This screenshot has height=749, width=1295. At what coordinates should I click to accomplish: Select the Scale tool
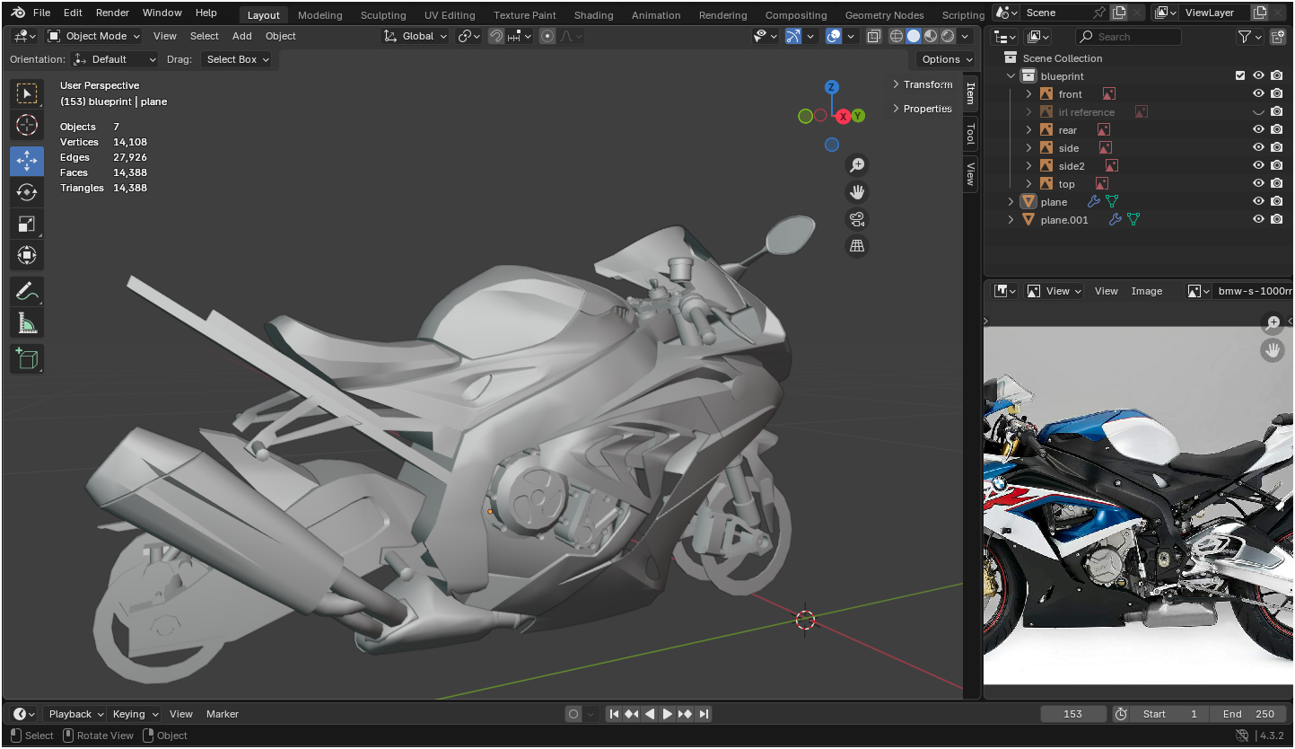[27, 225]
